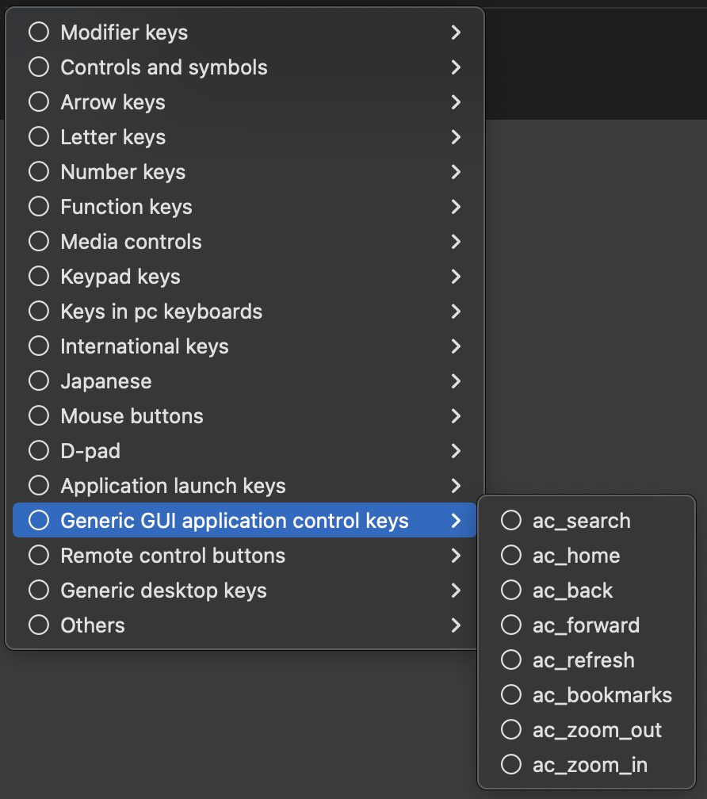The image size is (707, 799).
Task: Open the Function keys category
Action: 127,207
